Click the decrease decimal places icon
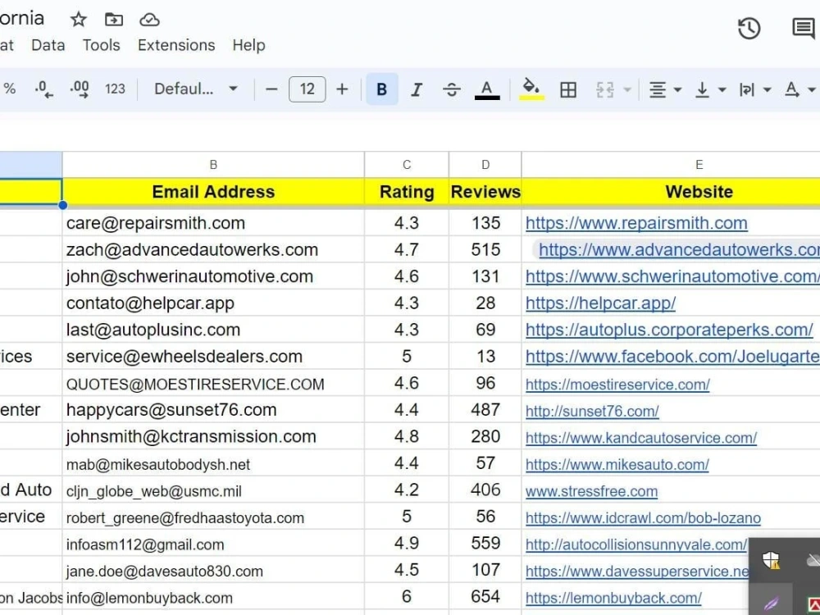Viewport: 820px width, 615px height. tap(43, 89)
